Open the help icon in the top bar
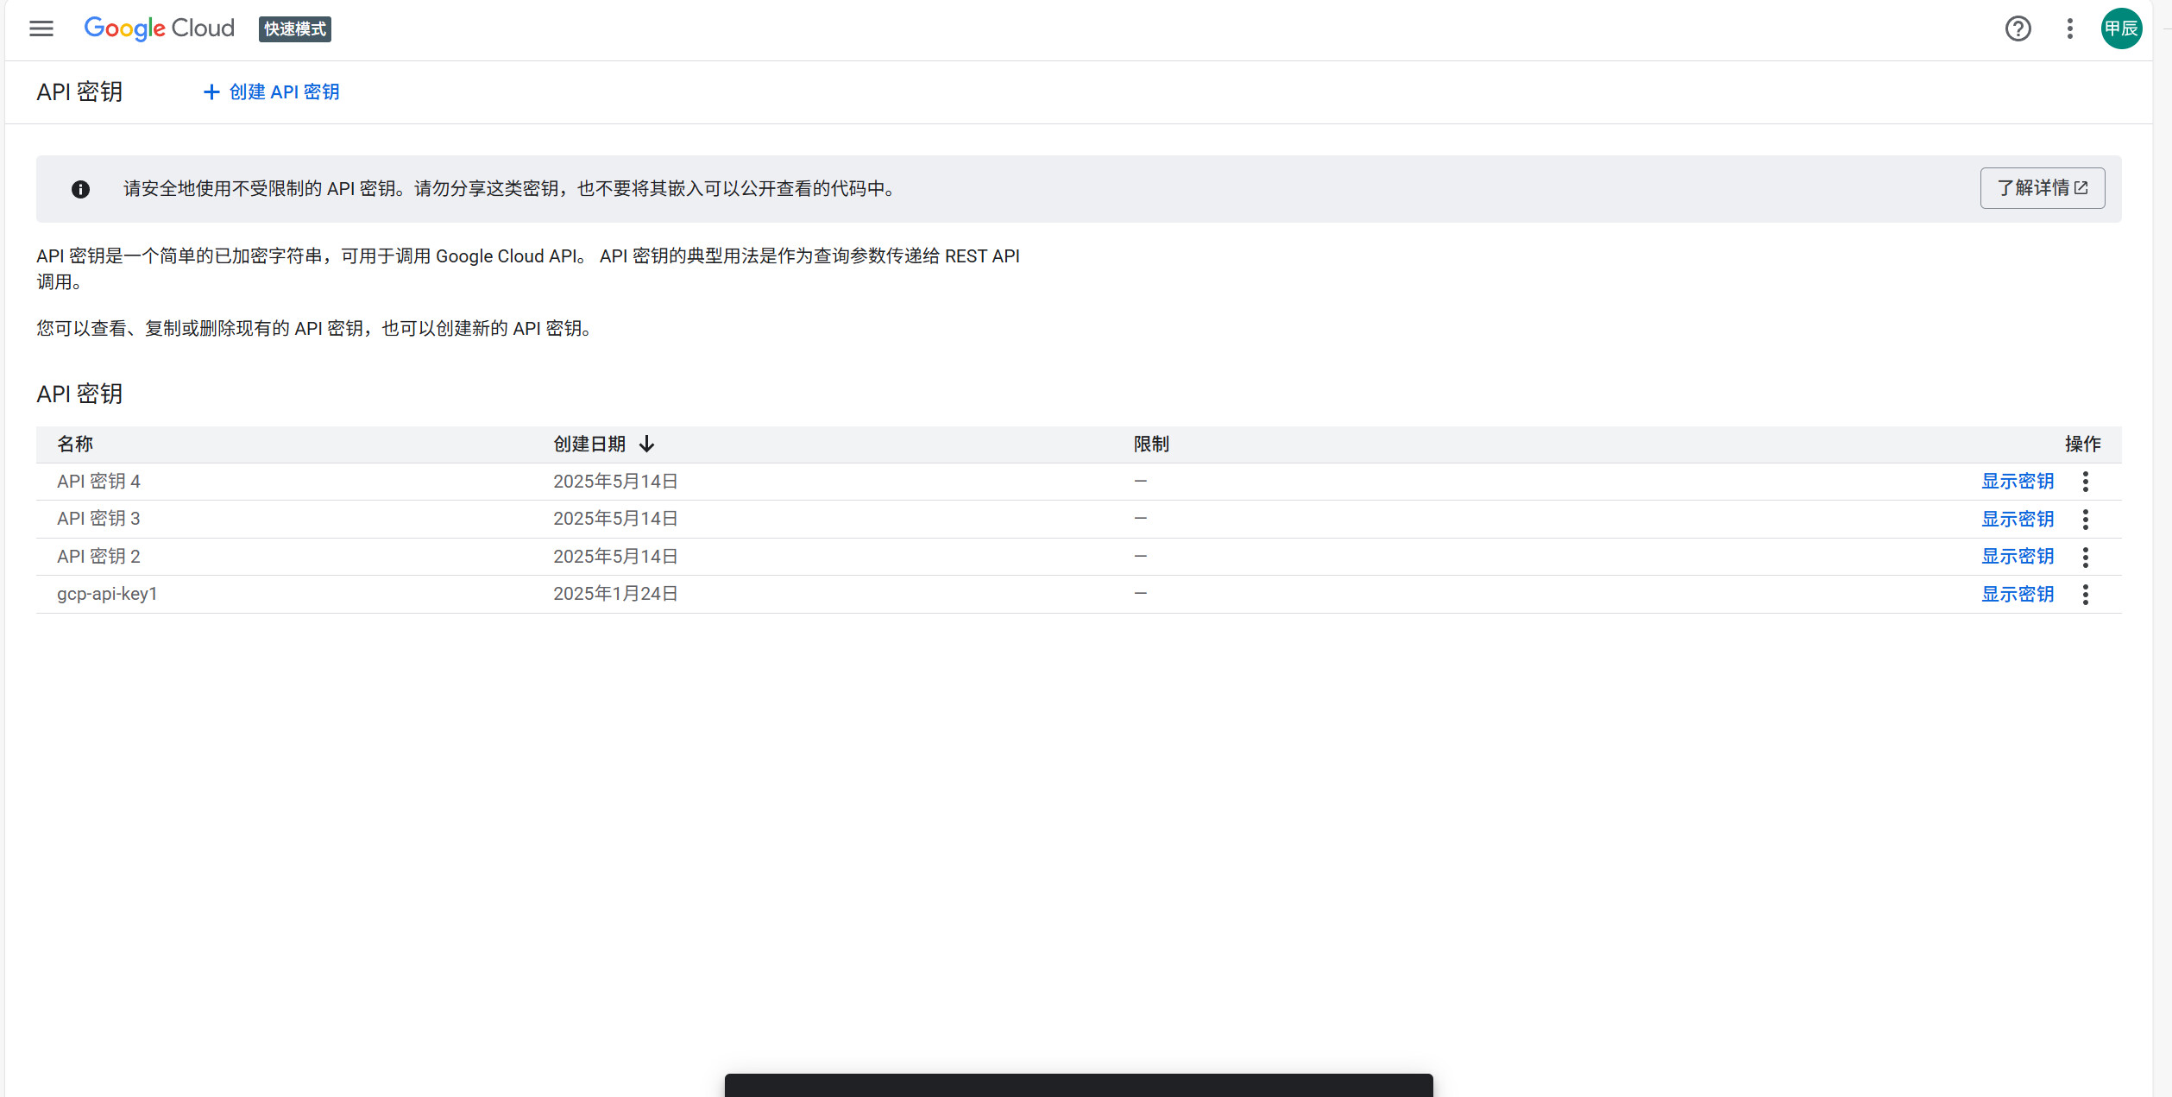 coord(2018,28)
